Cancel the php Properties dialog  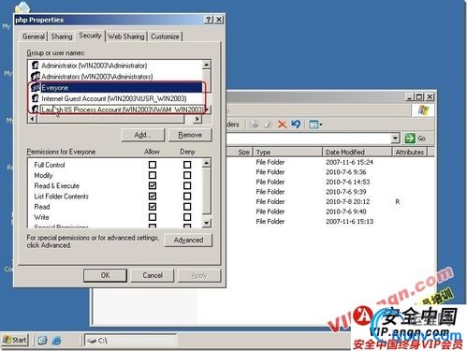coord(153,275)
